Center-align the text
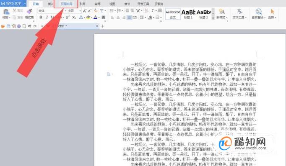The height and width of the screenshot is (166, 286). point(118,18)
